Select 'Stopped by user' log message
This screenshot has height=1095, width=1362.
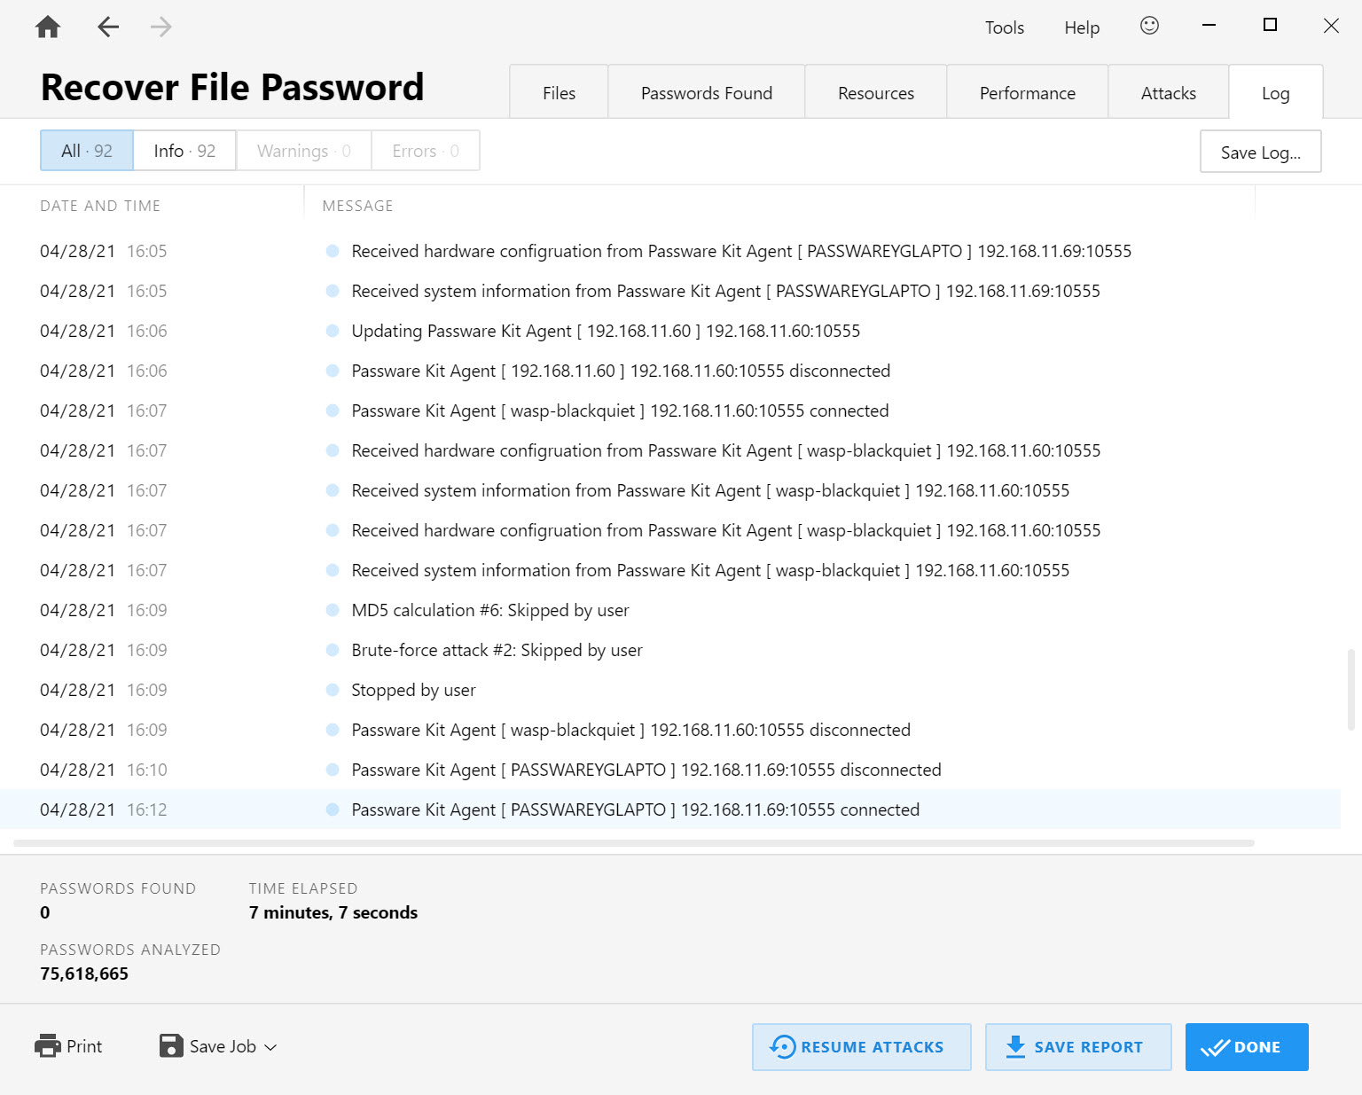click(x=413, y=690)
